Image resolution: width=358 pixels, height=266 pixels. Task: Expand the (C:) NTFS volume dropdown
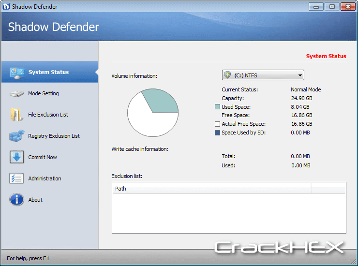click(263, 75)
